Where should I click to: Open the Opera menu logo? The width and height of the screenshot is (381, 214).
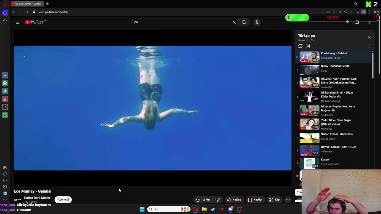coord(5,5)
